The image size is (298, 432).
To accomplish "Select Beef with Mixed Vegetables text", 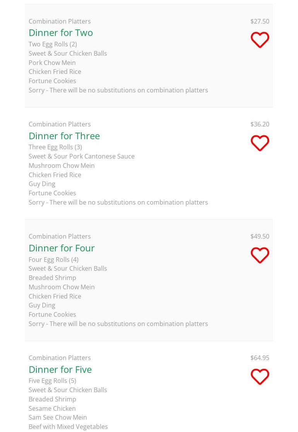I will coord(68,427).
